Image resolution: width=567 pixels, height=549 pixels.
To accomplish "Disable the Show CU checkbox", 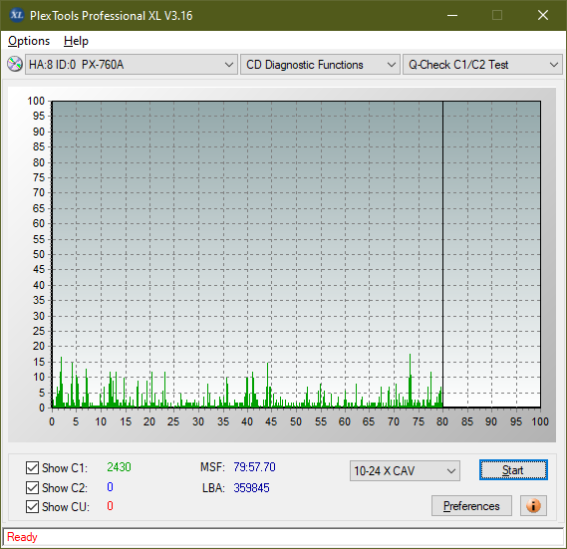I will [32, 507].
